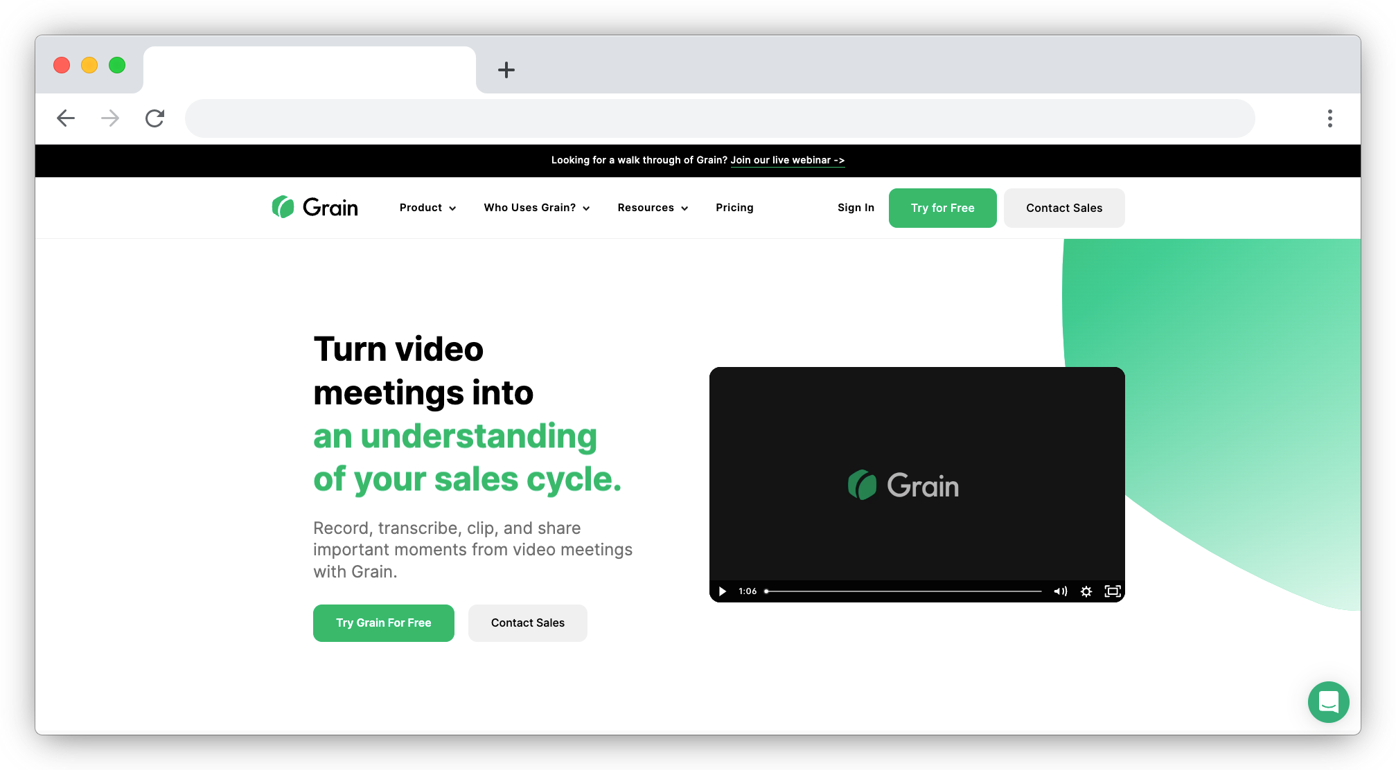Click the Grain logo icon in navbar

(x=285, y=208)
